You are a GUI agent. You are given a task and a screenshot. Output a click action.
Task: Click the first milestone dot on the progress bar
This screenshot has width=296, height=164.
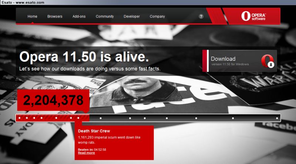coord(20,118)
